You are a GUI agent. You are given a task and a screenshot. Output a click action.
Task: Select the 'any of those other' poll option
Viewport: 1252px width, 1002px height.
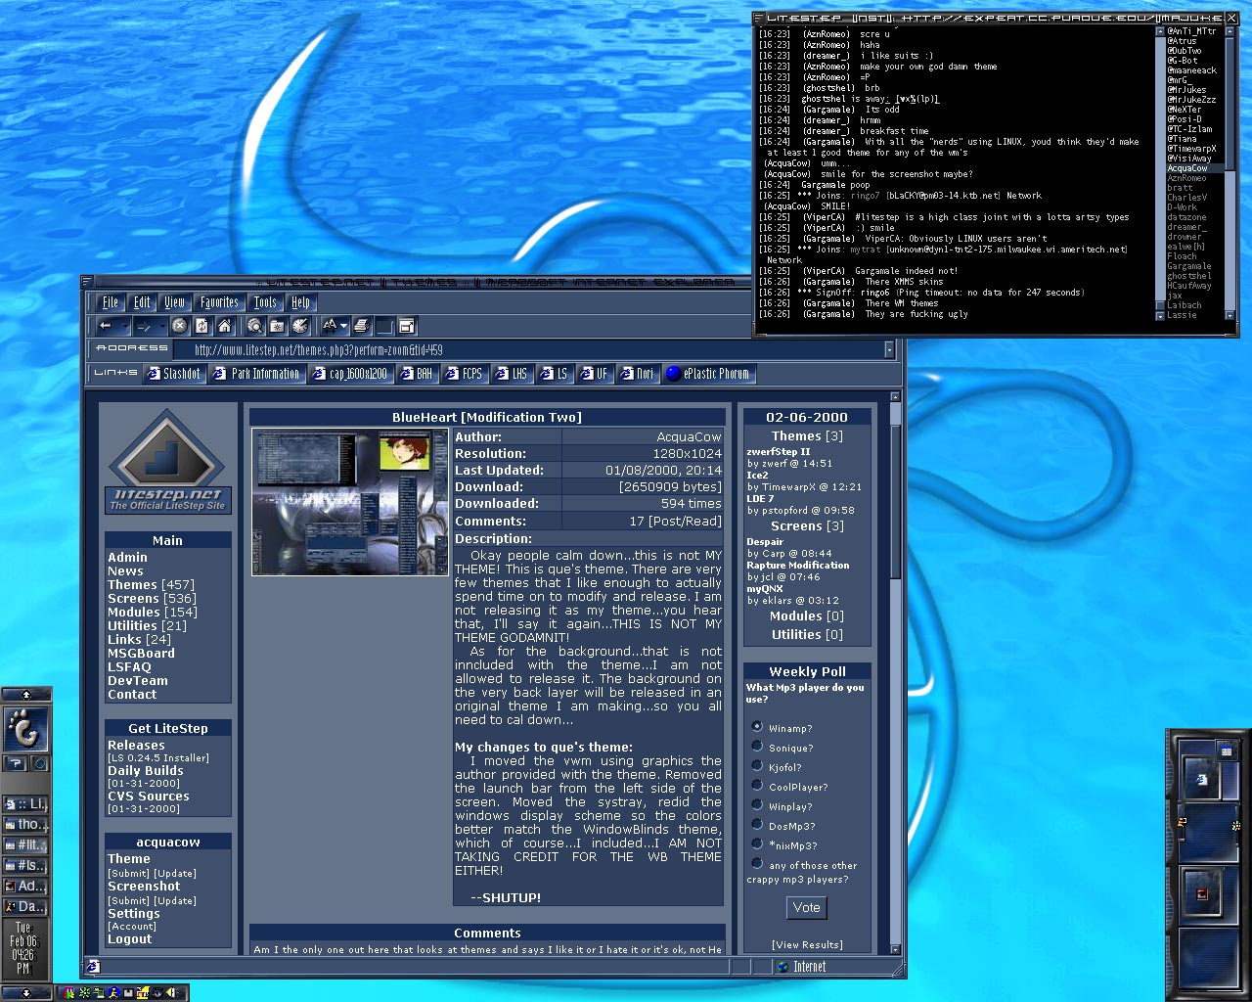click(757, 864)
